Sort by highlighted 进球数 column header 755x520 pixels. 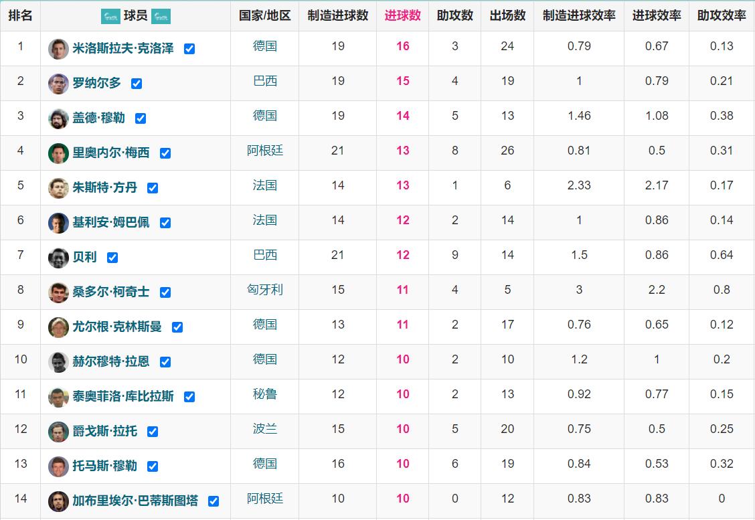pyautogui.click(x=402, y=15)
